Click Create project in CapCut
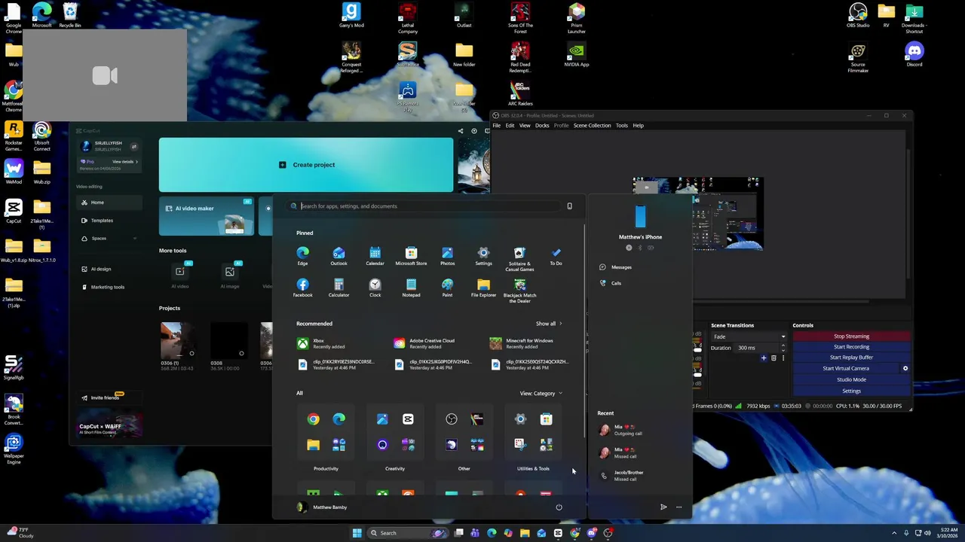The height and width of the screenshot is (542, 965). click(306, 165)
